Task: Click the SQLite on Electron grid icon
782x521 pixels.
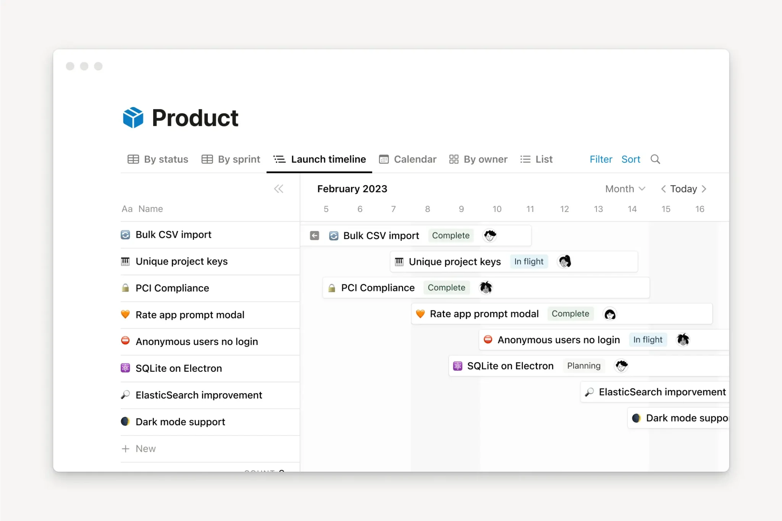Action: (126, 368)
